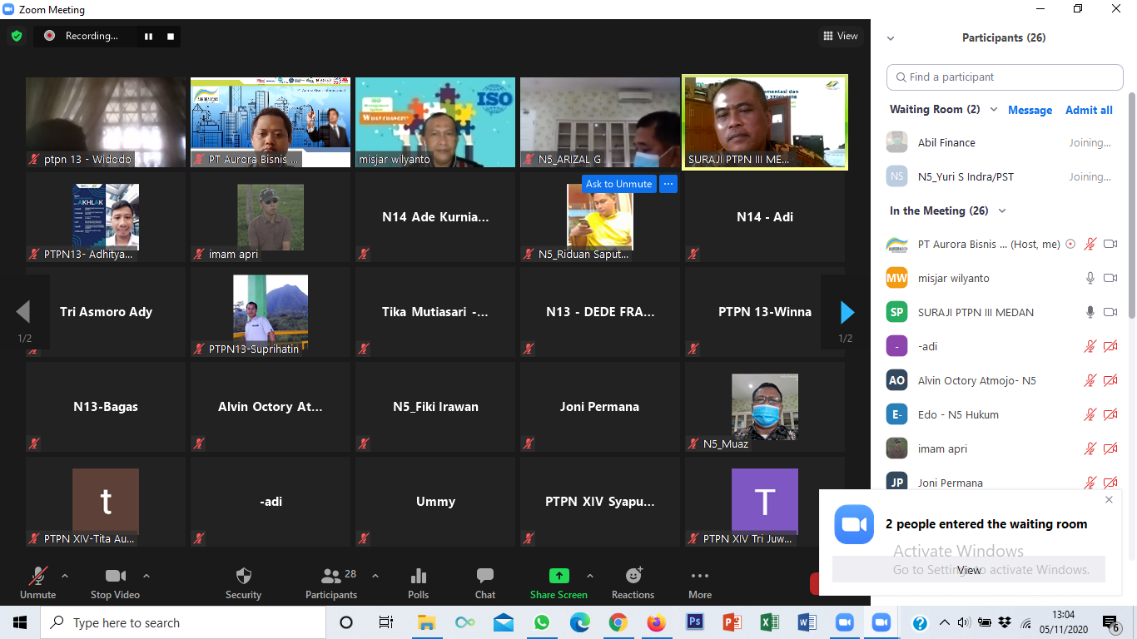Select misjar wilyanto video thumbnail
Screen dimensions: 1137x639
click(435, 122)
